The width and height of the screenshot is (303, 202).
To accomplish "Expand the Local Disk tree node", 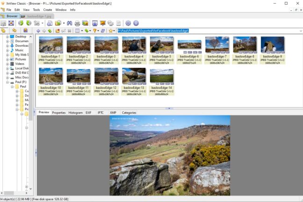I will [x=7, y=68].
